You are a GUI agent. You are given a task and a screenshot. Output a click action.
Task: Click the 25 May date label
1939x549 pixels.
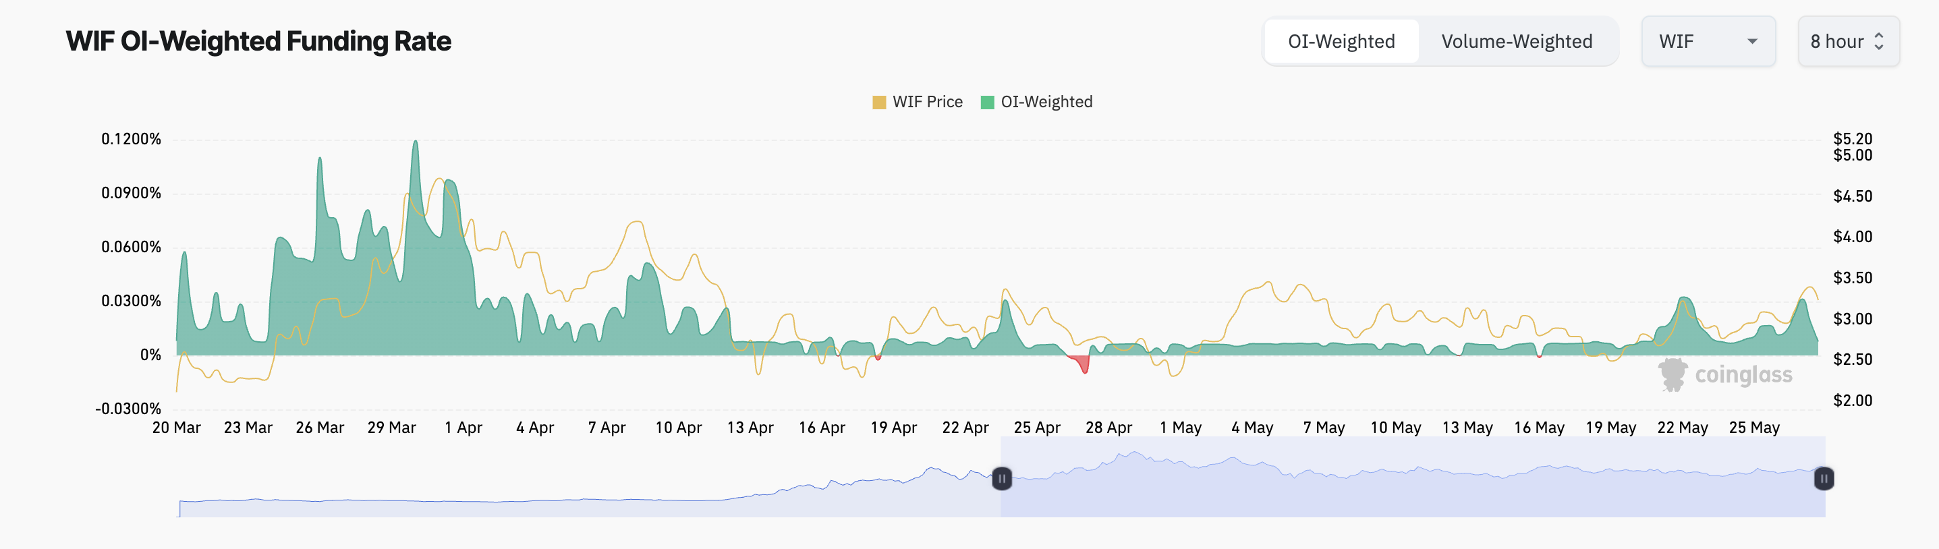(x=1755, y=428)
